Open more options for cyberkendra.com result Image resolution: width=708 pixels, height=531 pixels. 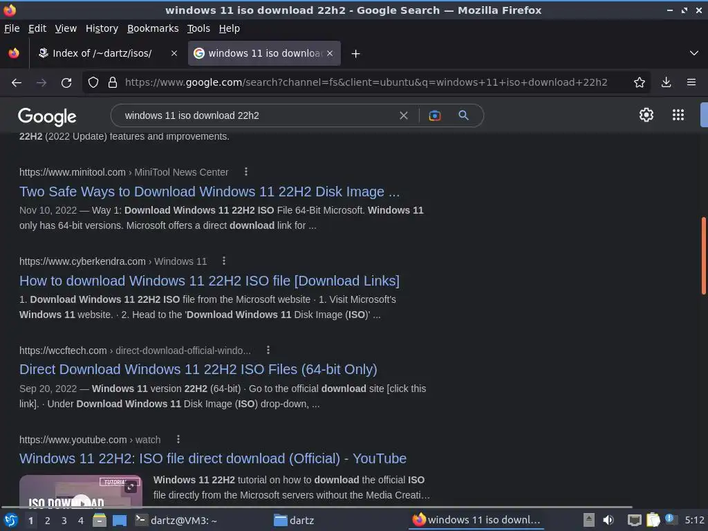(x=224, y=261)
